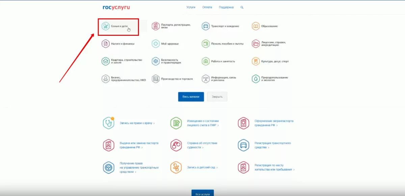Screen dimensions: 405x196
Task: Open Получение права на управление link
Action: click(139, 167)
